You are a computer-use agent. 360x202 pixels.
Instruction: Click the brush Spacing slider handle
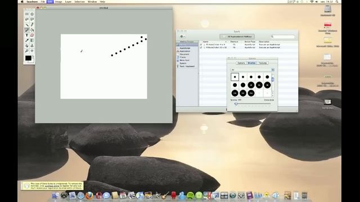click(x=236, y=104)
